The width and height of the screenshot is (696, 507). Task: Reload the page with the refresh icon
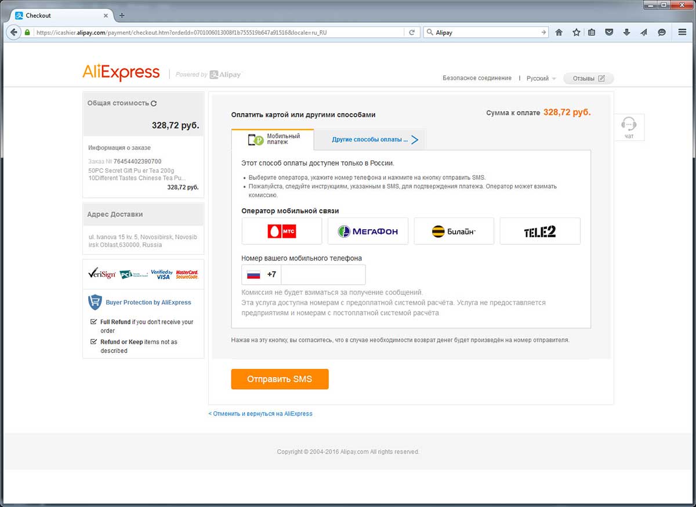[x=412, y=32]
